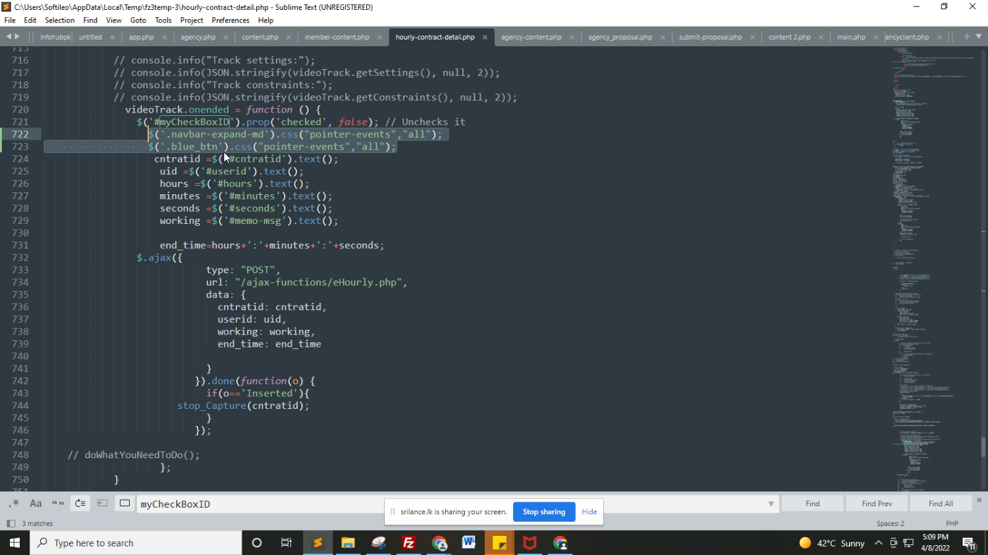Switch to agency_proposal.php tab
The image size is (988, 555).
(620, 38)
